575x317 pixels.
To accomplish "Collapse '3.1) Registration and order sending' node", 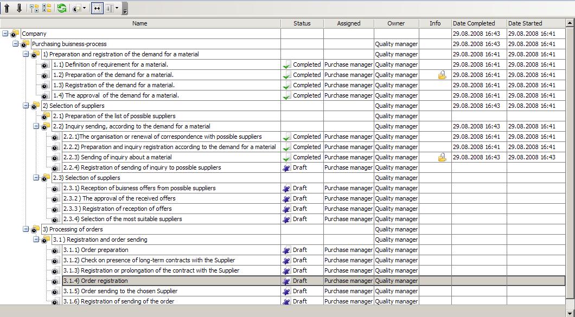I will click(36, 240).
